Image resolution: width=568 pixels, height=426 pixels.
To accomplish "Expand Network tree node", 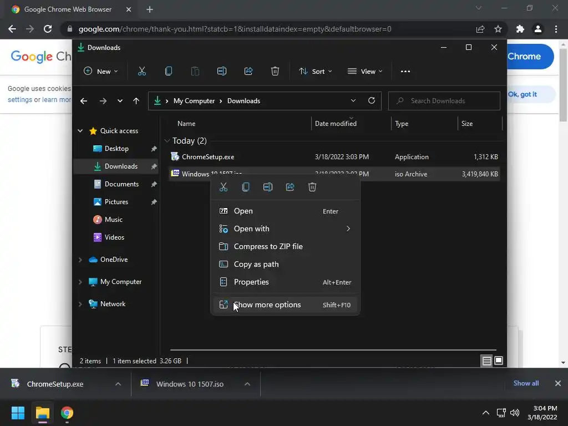I will tap(80, 304).
